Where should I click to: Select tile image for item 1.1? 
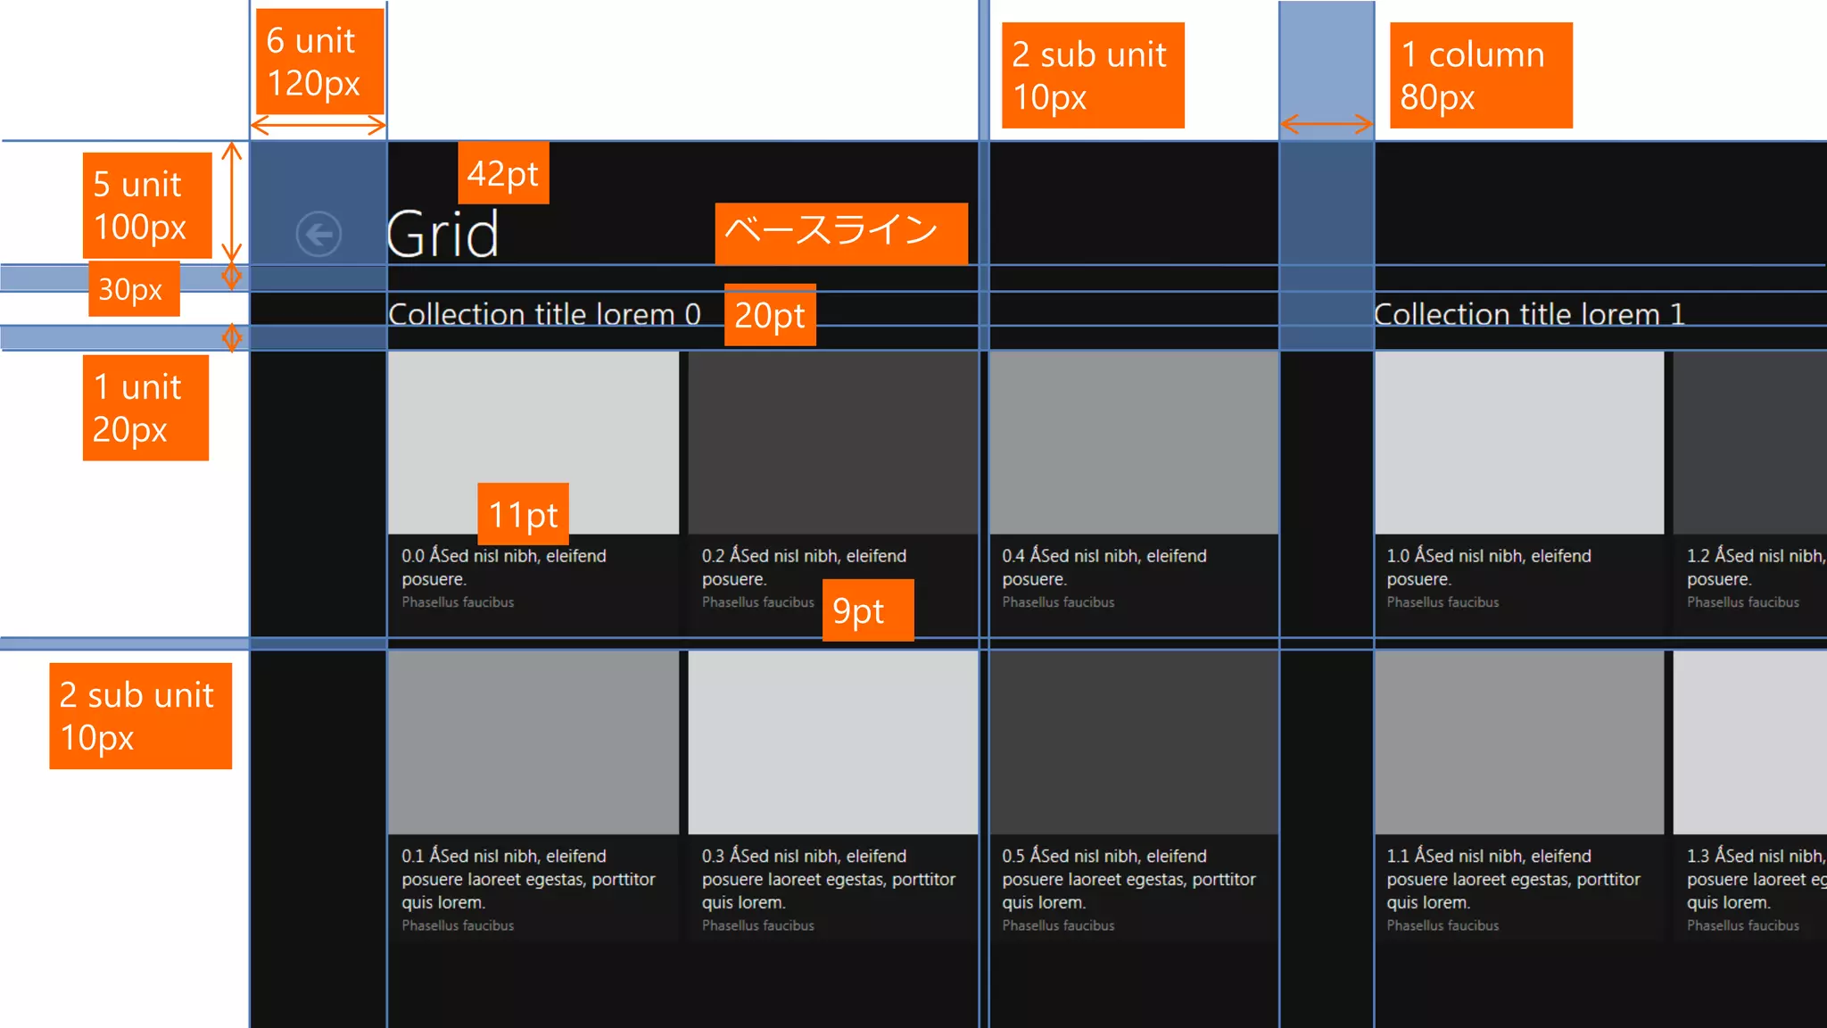1518,742
